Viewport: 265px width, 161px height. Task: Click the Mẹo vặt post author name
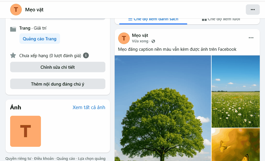click(140, 35)
